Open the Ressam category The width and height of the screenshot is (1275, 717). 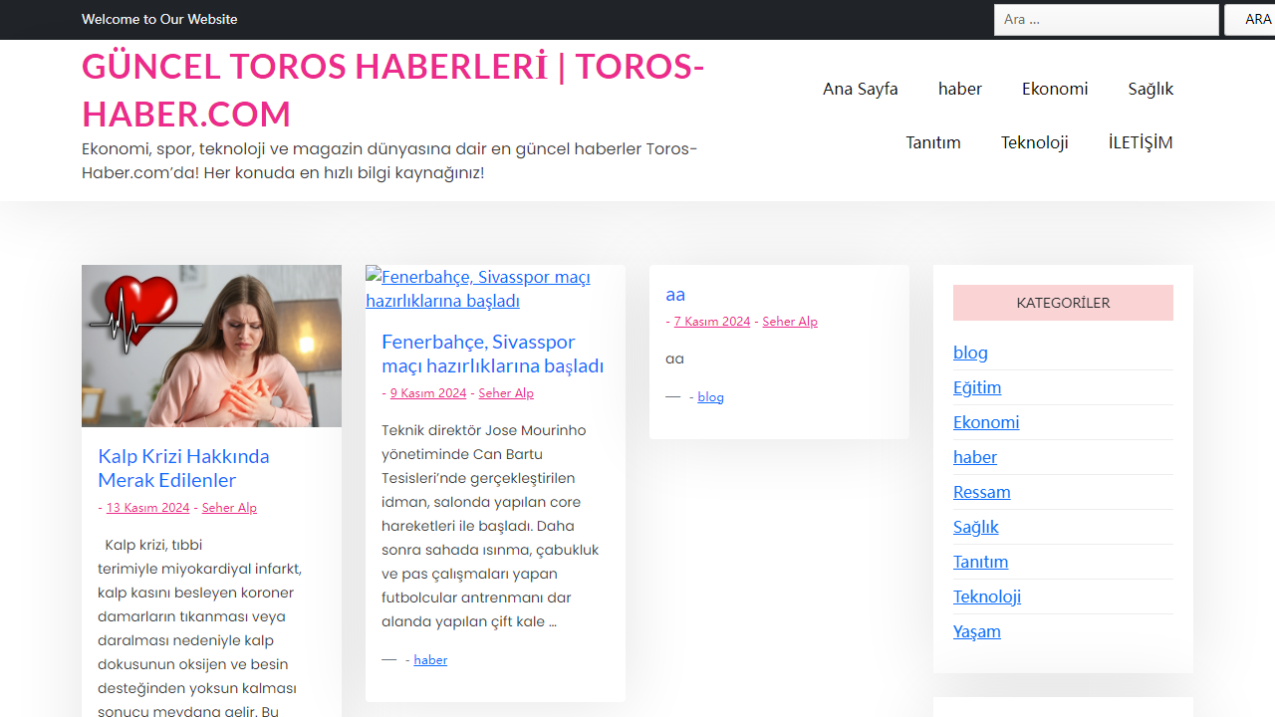pos(981,491)
